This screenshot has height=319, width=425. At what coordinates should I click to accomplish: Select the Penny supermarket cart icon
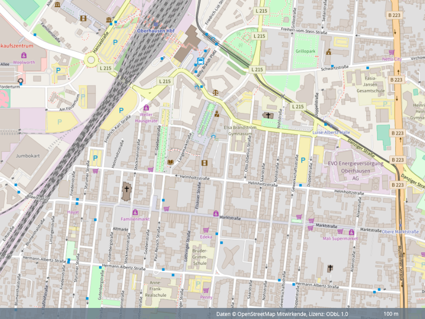[x=206, y=291]
